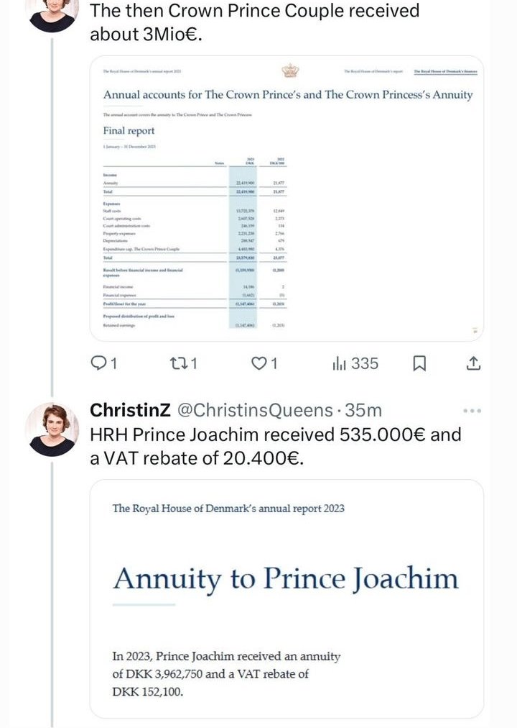Tap the 'Annuity to Prince Joachim' heading

click(x=285, y=579)
